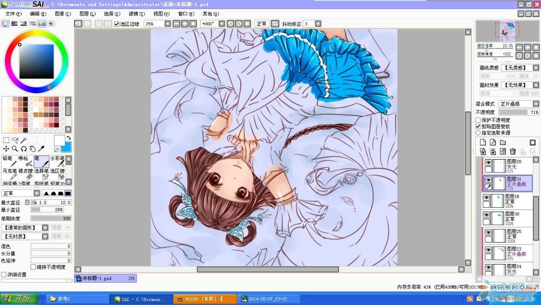Open the 无材质 brush texture dropdown
The width and height of the screenshot is (541, 305).
[45, 236]
